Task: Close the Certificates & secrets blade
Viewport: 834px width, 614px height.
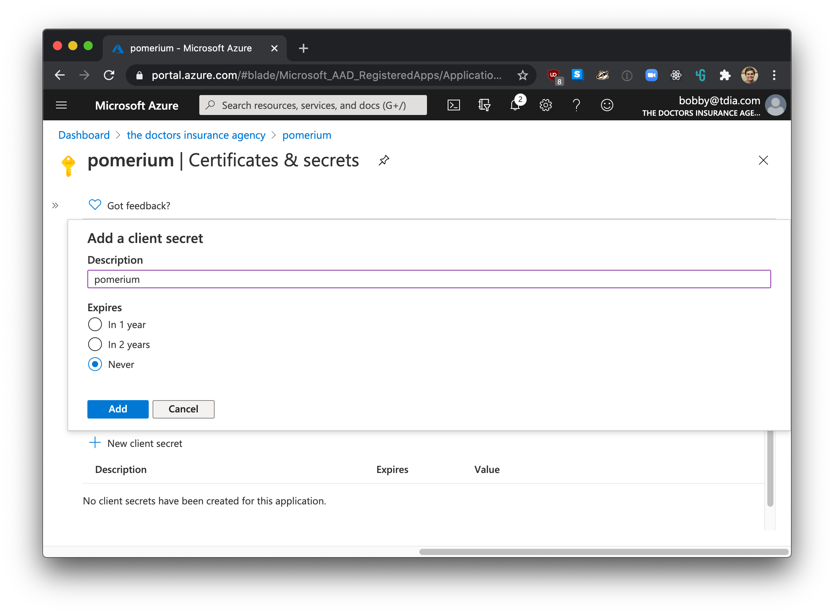Action: pos(763,160)
